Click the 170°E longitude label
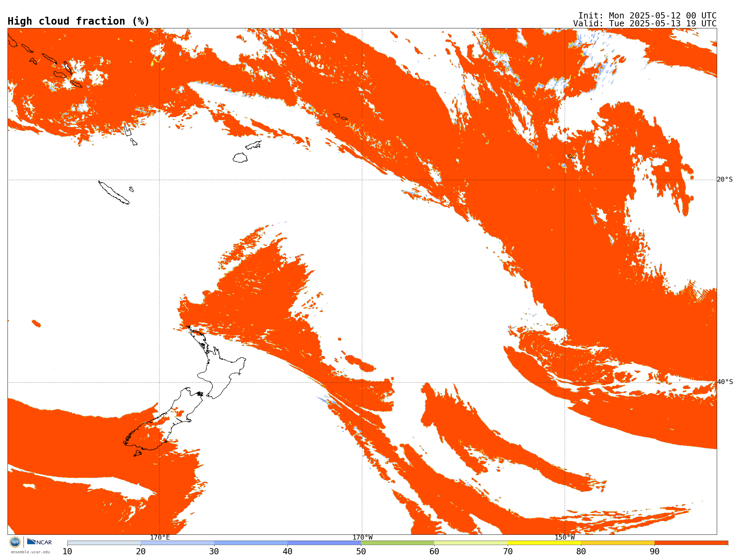 [x=160, y=538]
